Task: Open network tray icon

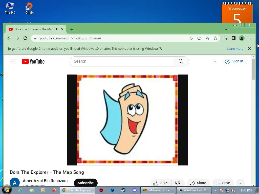Action: (x=227, y=190)
